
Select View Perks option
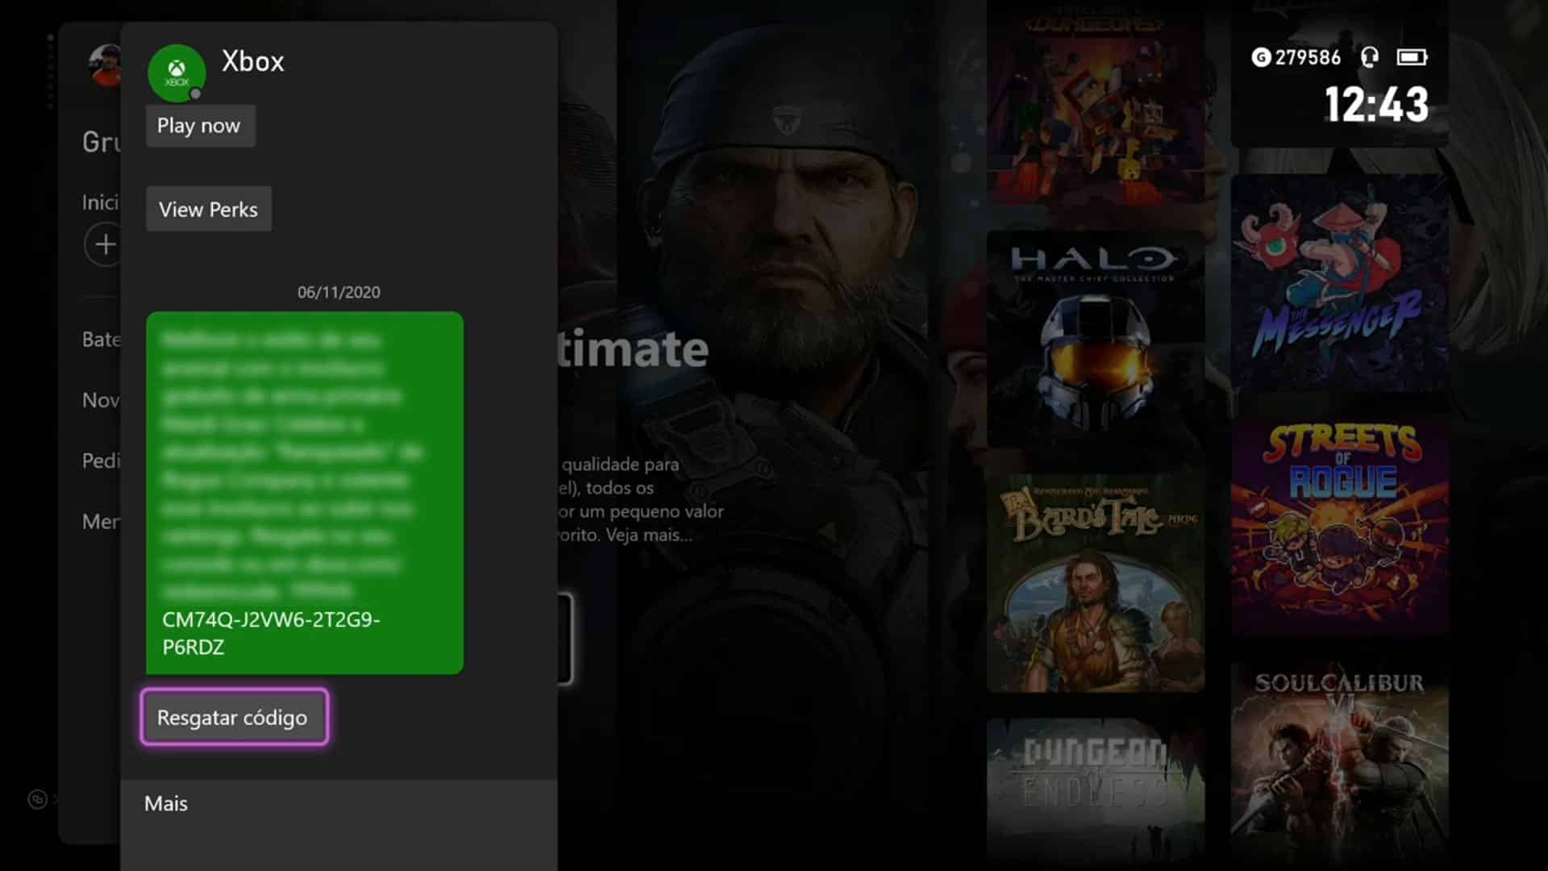point(207,210)
